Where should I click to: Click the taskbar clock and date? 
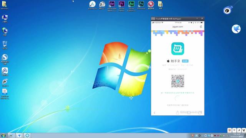pos(237,135)
